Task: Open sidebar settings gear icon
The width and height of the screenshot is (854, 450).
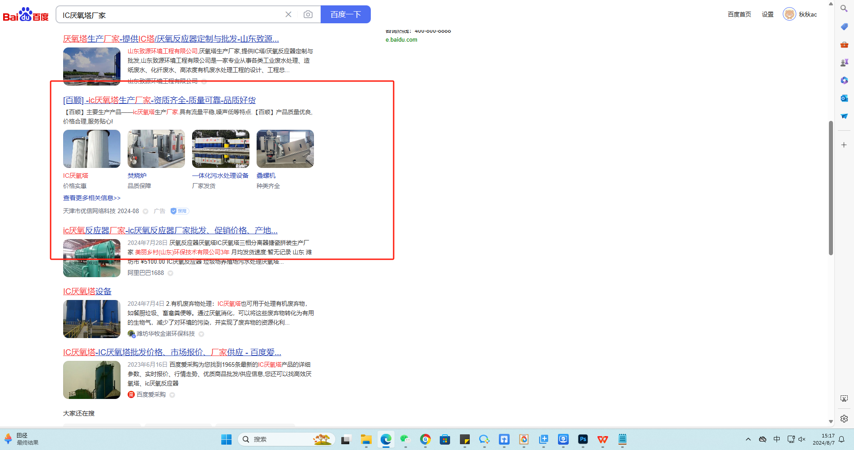Action: [x=844, y=419]
